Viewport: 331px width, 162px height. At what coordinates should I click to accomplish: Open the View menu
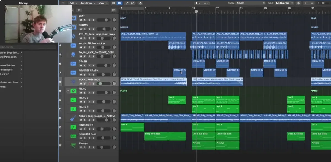click(x=103, y=3)
